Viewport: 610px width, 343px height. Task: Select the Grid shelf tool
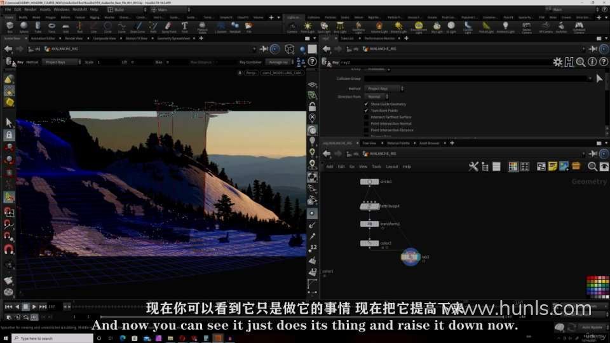click(65, 27)
